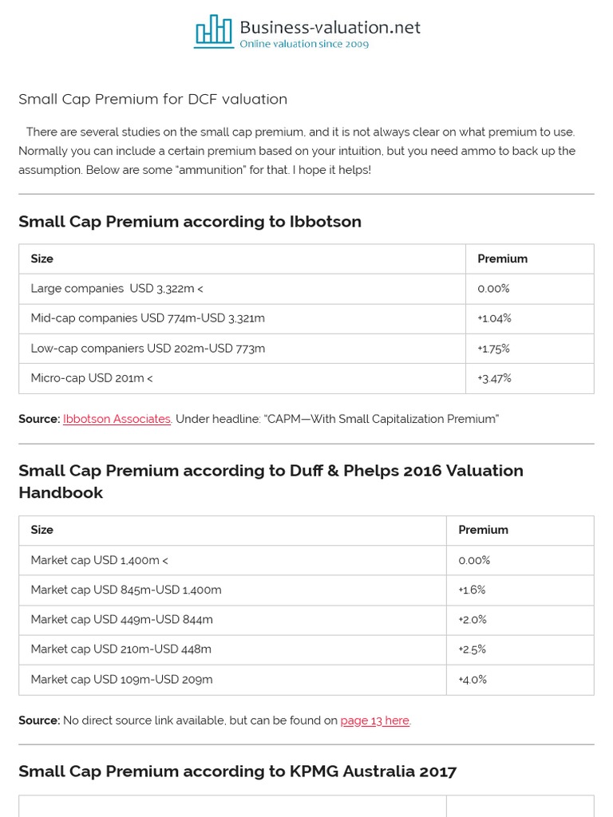Open the Business-valuation.net site title

330,28
